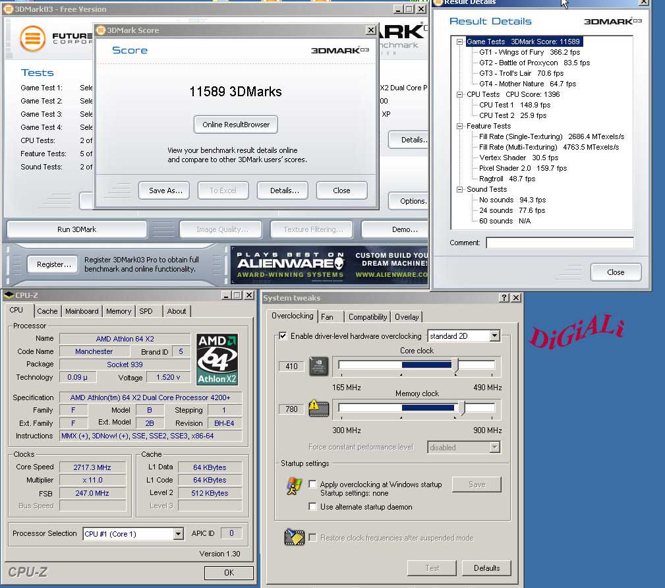Click the CPU-Z title bar icon

9,295
